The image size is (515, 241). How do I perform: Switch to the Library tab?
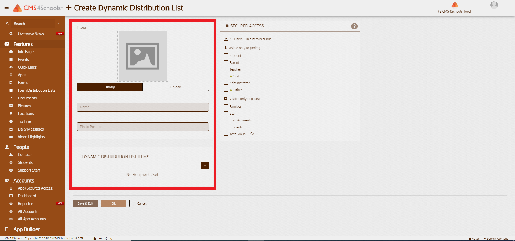point(110,87)
